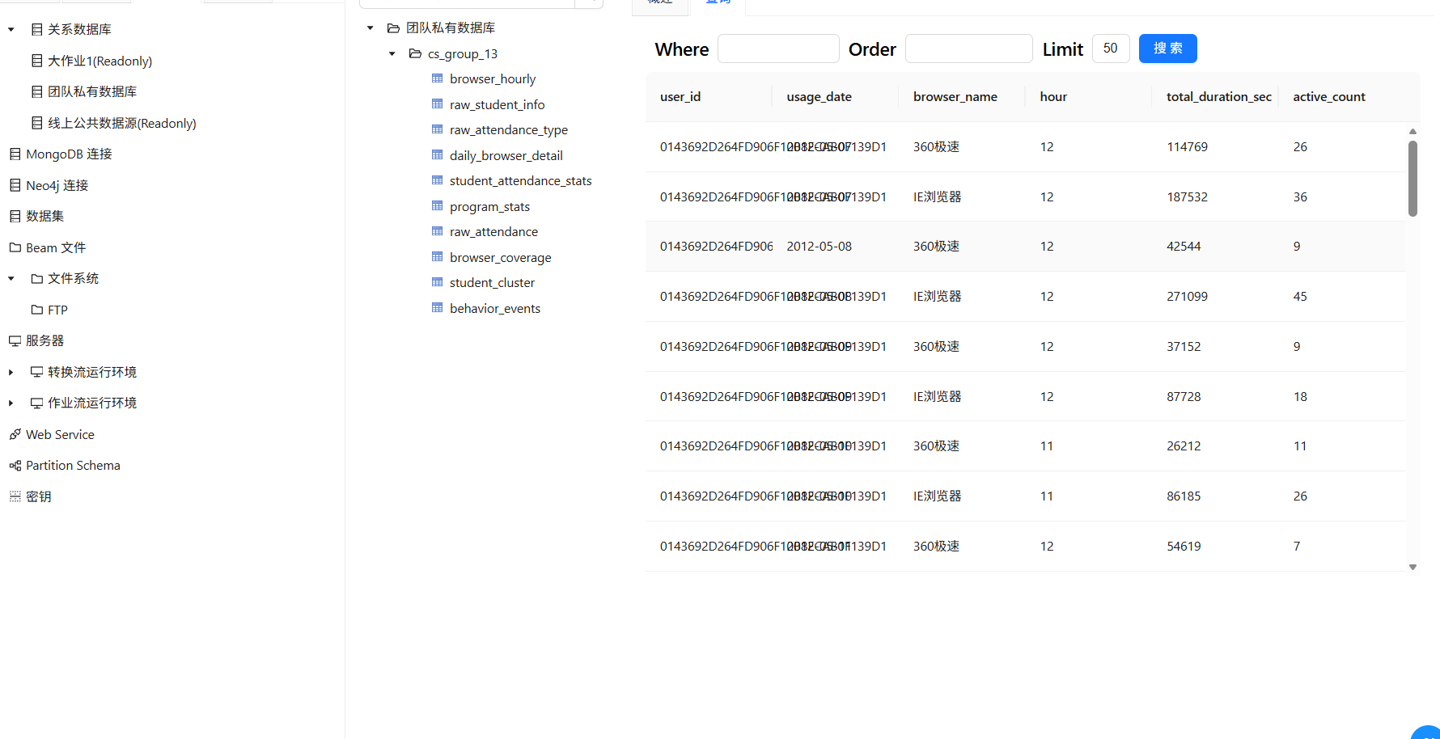
Task: Click the cell with duration 114769
Action: (1215, 146)
